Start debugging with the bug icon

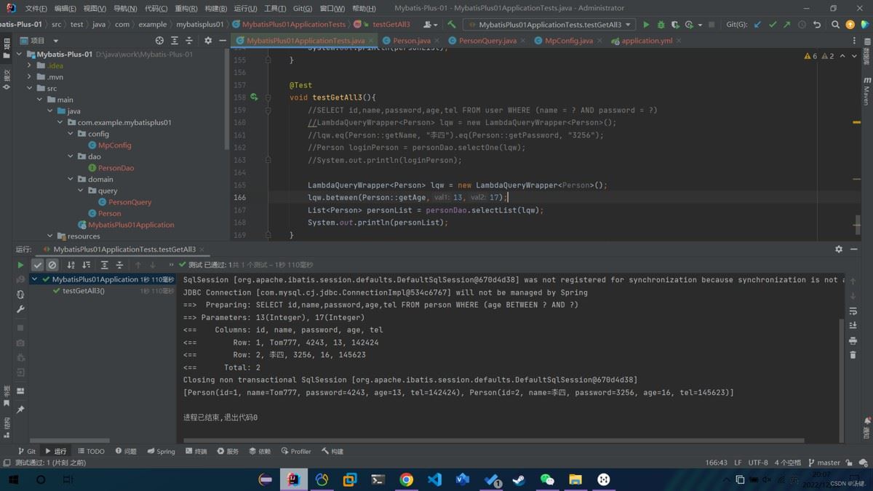pos(661,25)
